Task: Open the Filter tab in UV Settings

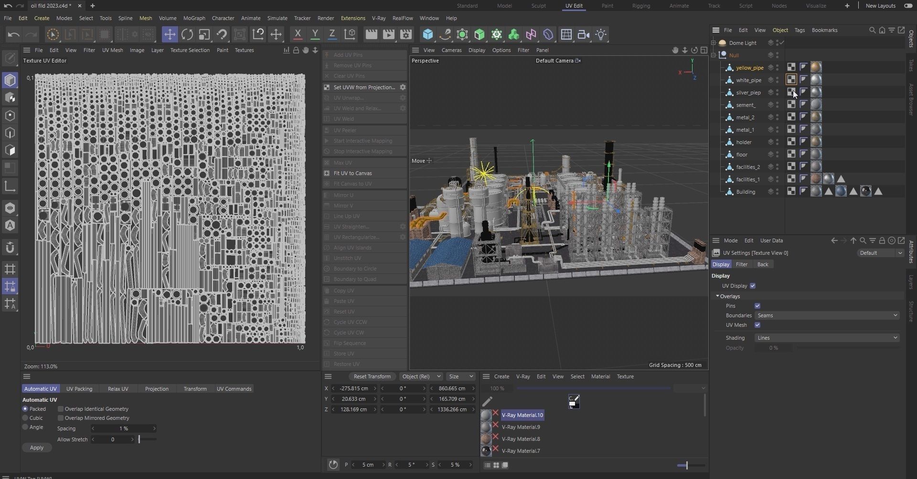Action: pyautogui.click(x=741, y=264)
